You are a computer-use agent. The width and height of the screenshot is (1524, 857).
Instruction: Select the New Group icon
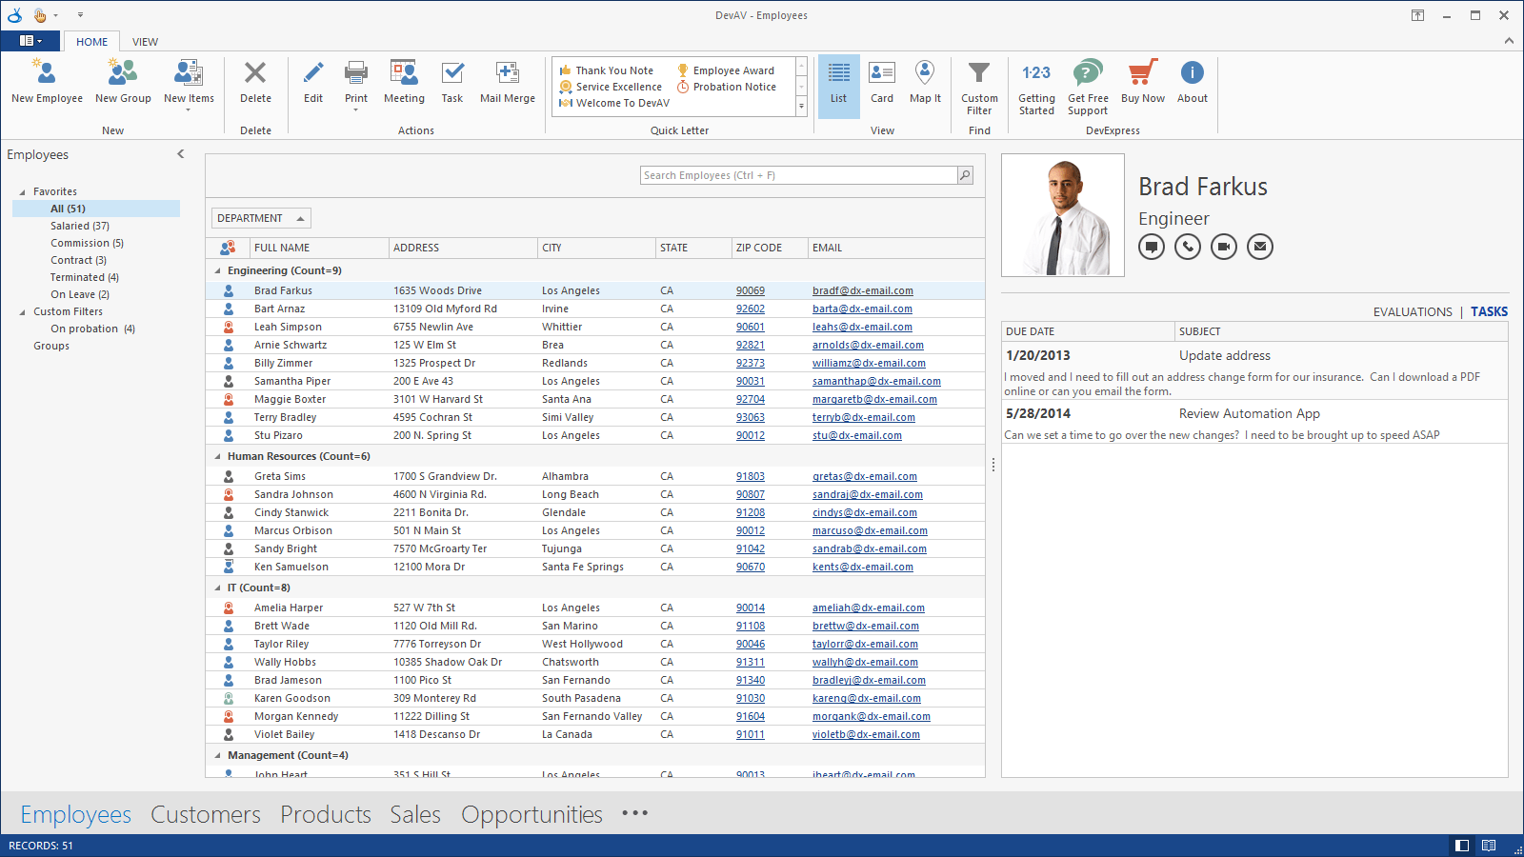[x=122, y=84]
